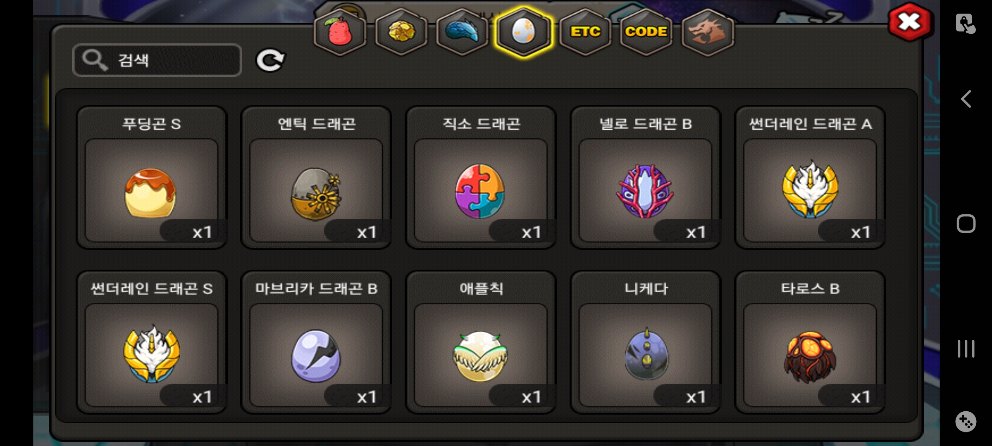Tap the Android back navigation arrow
Screen dimensions: 992x446
coord(966,99)
